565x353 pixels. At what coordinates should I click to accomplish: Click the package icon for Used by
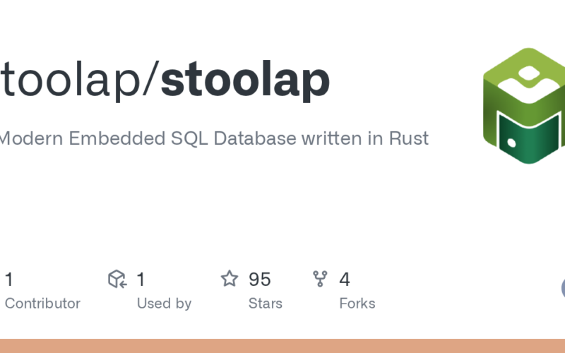(x=117, y=279)
